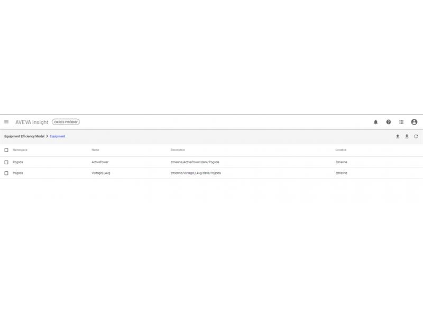Sort by the Name column header
The image size is (423, 317).
pos(96,150)
